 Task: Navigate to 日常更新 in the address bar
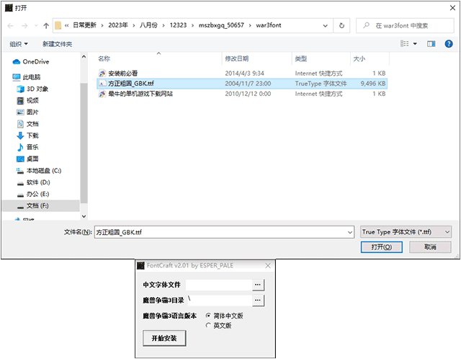pyautogui.click(x=85, y=25)
